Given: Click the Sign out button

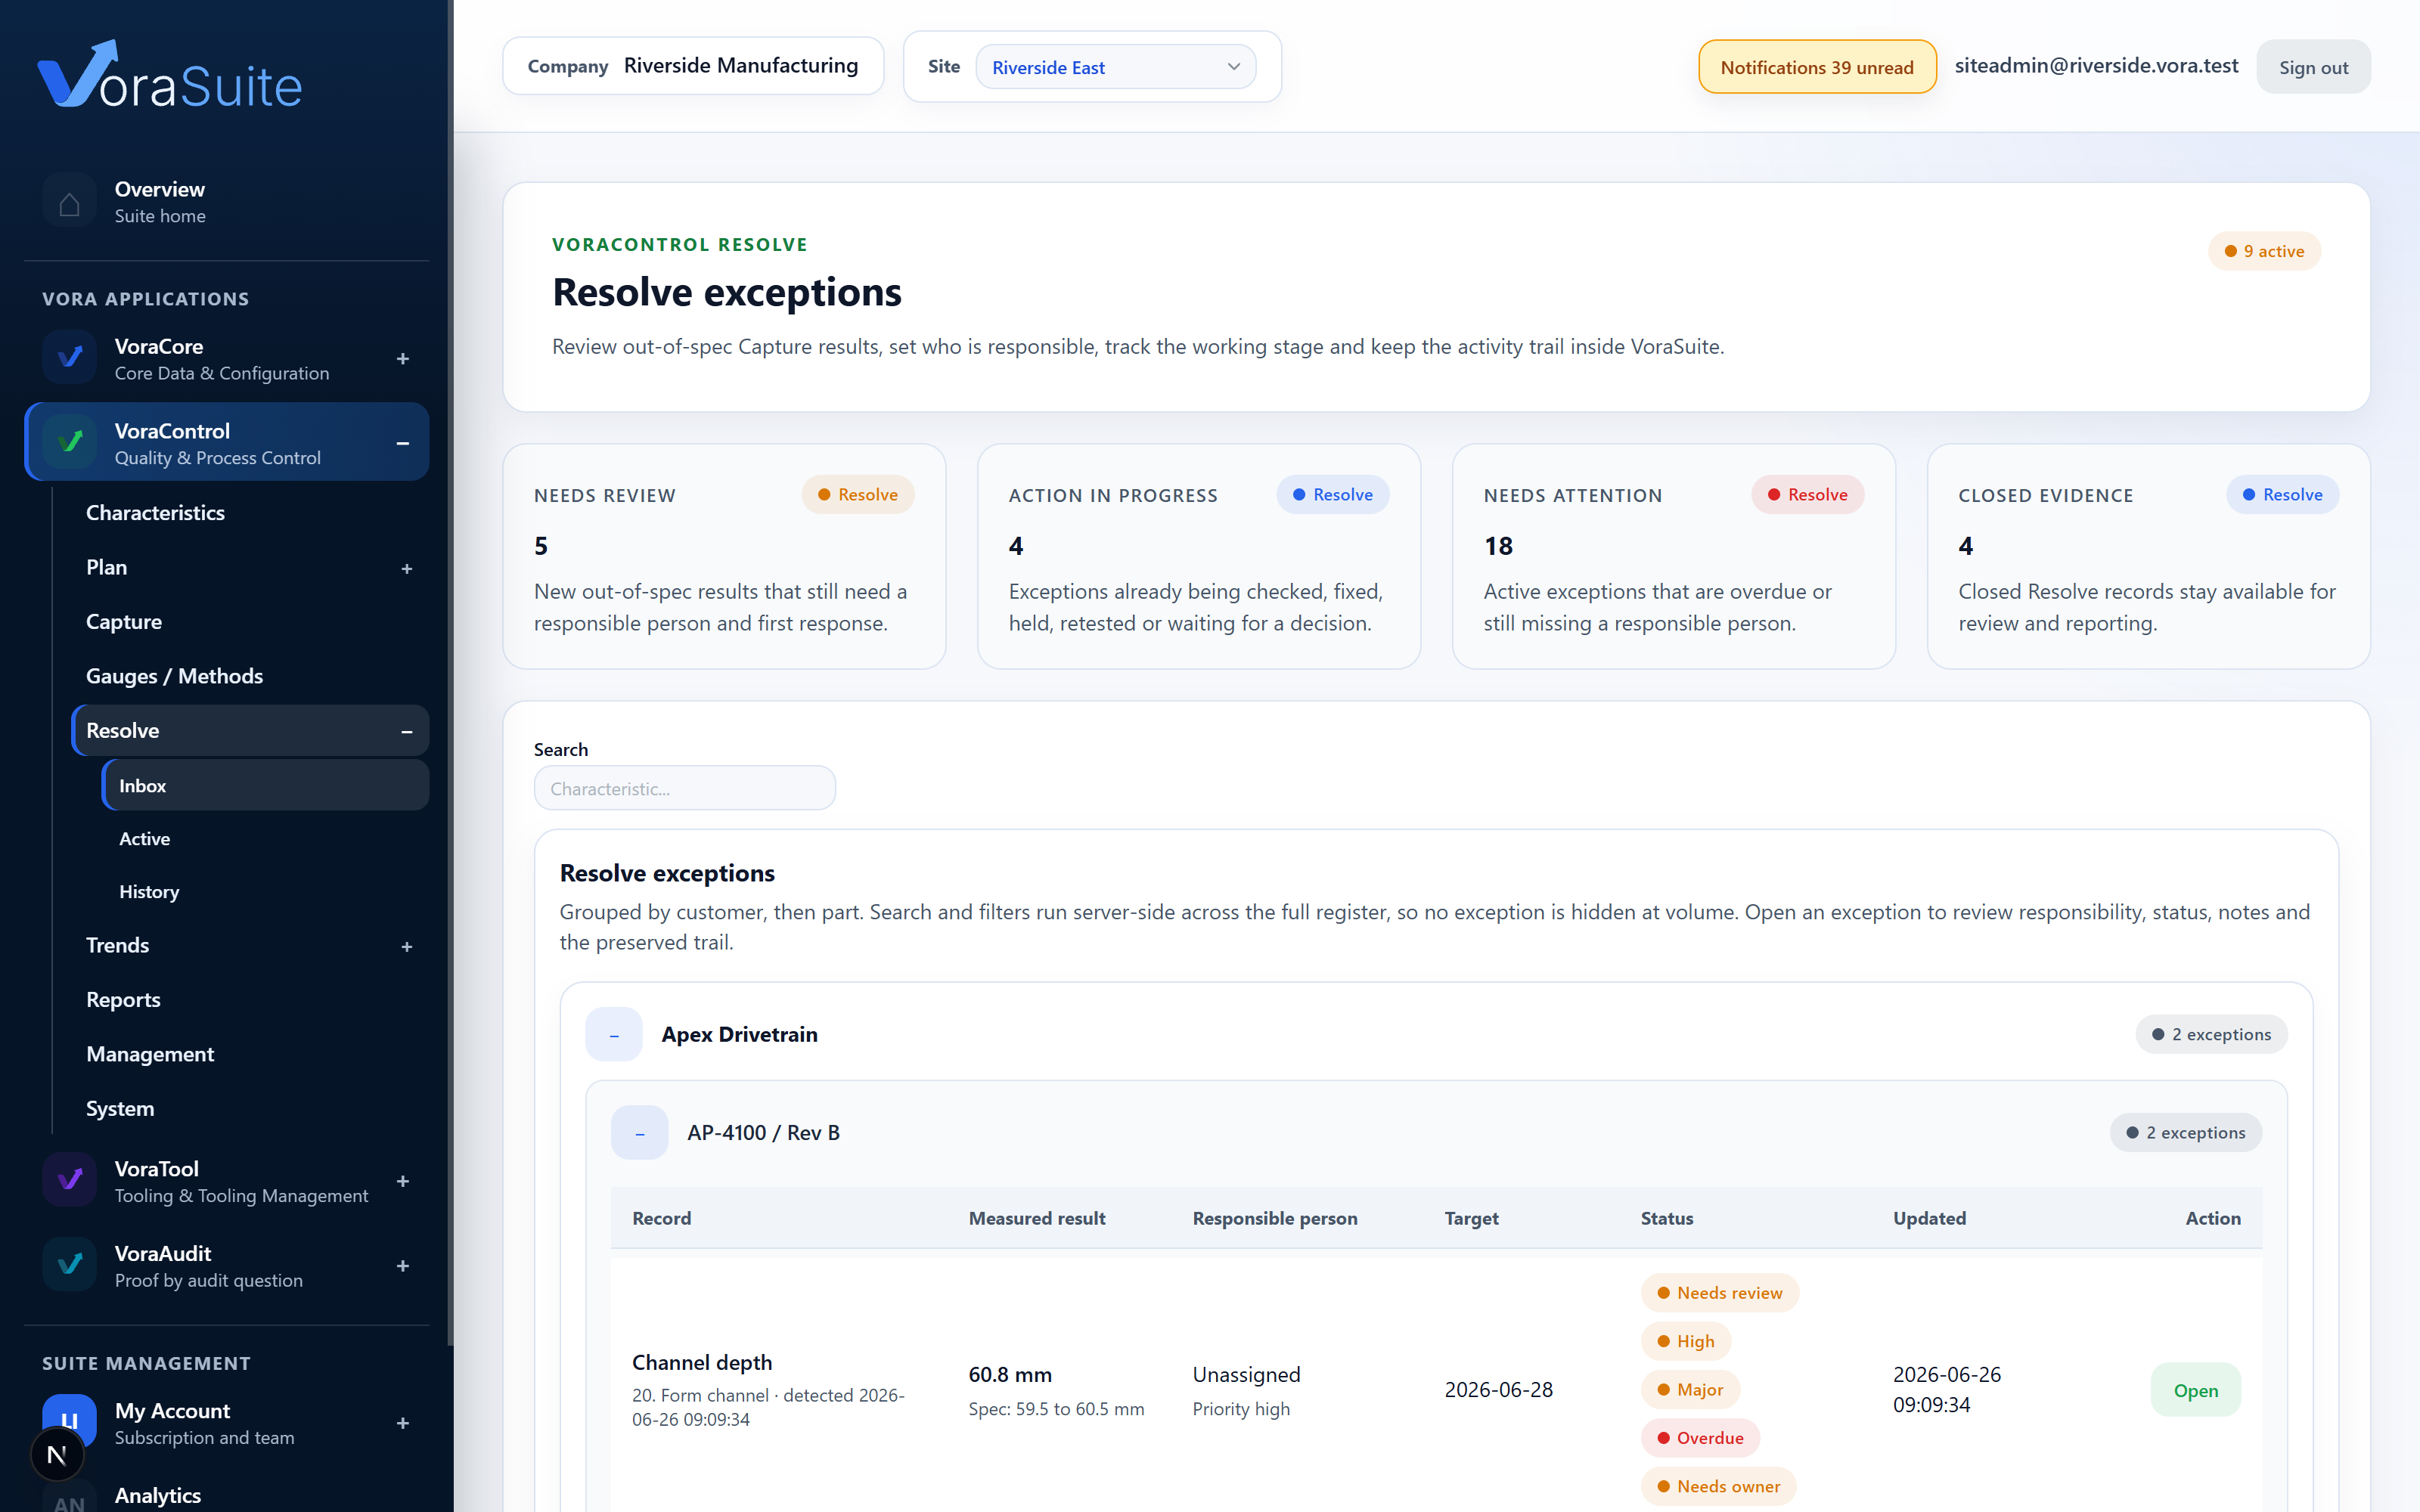Looking at the screenshot, I should (2313, 67).
